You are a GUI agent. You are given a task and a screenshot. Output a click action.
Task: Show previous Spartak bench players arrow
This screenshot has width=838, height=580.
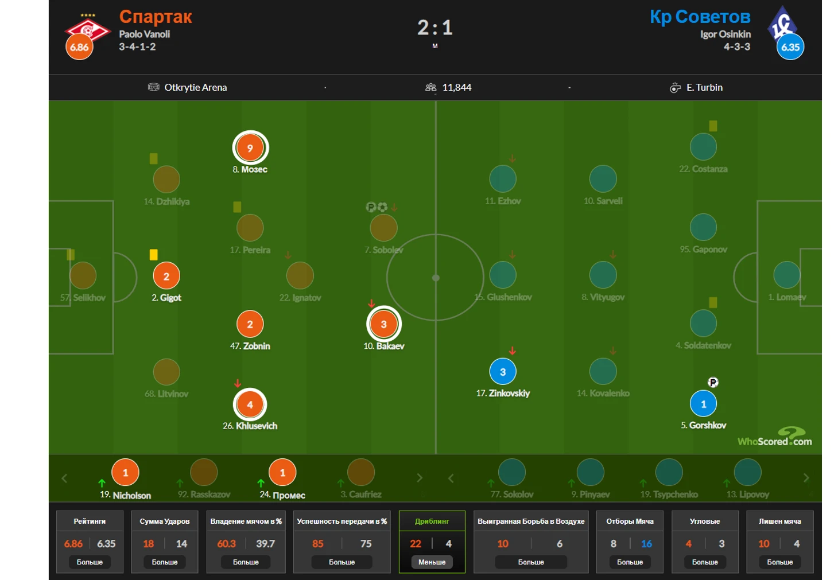(64, 478)
